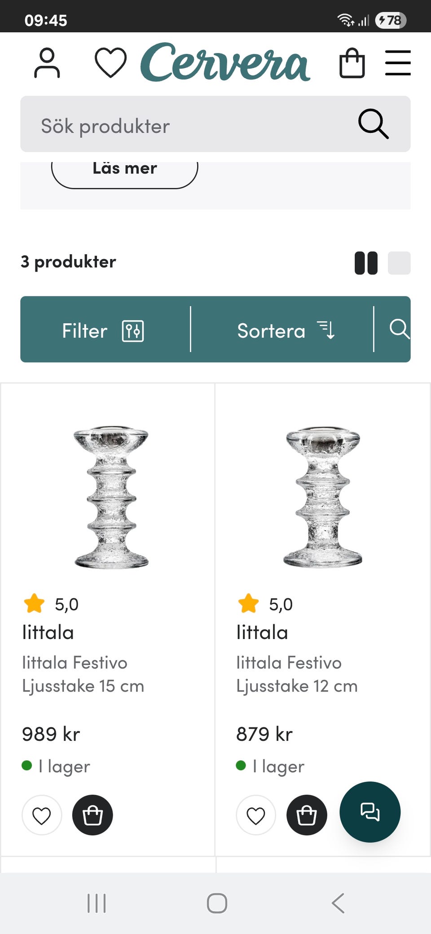Open favorites heart in header
Image resolution: width=431 pixels, height=934 pixels.
point(110,63)
